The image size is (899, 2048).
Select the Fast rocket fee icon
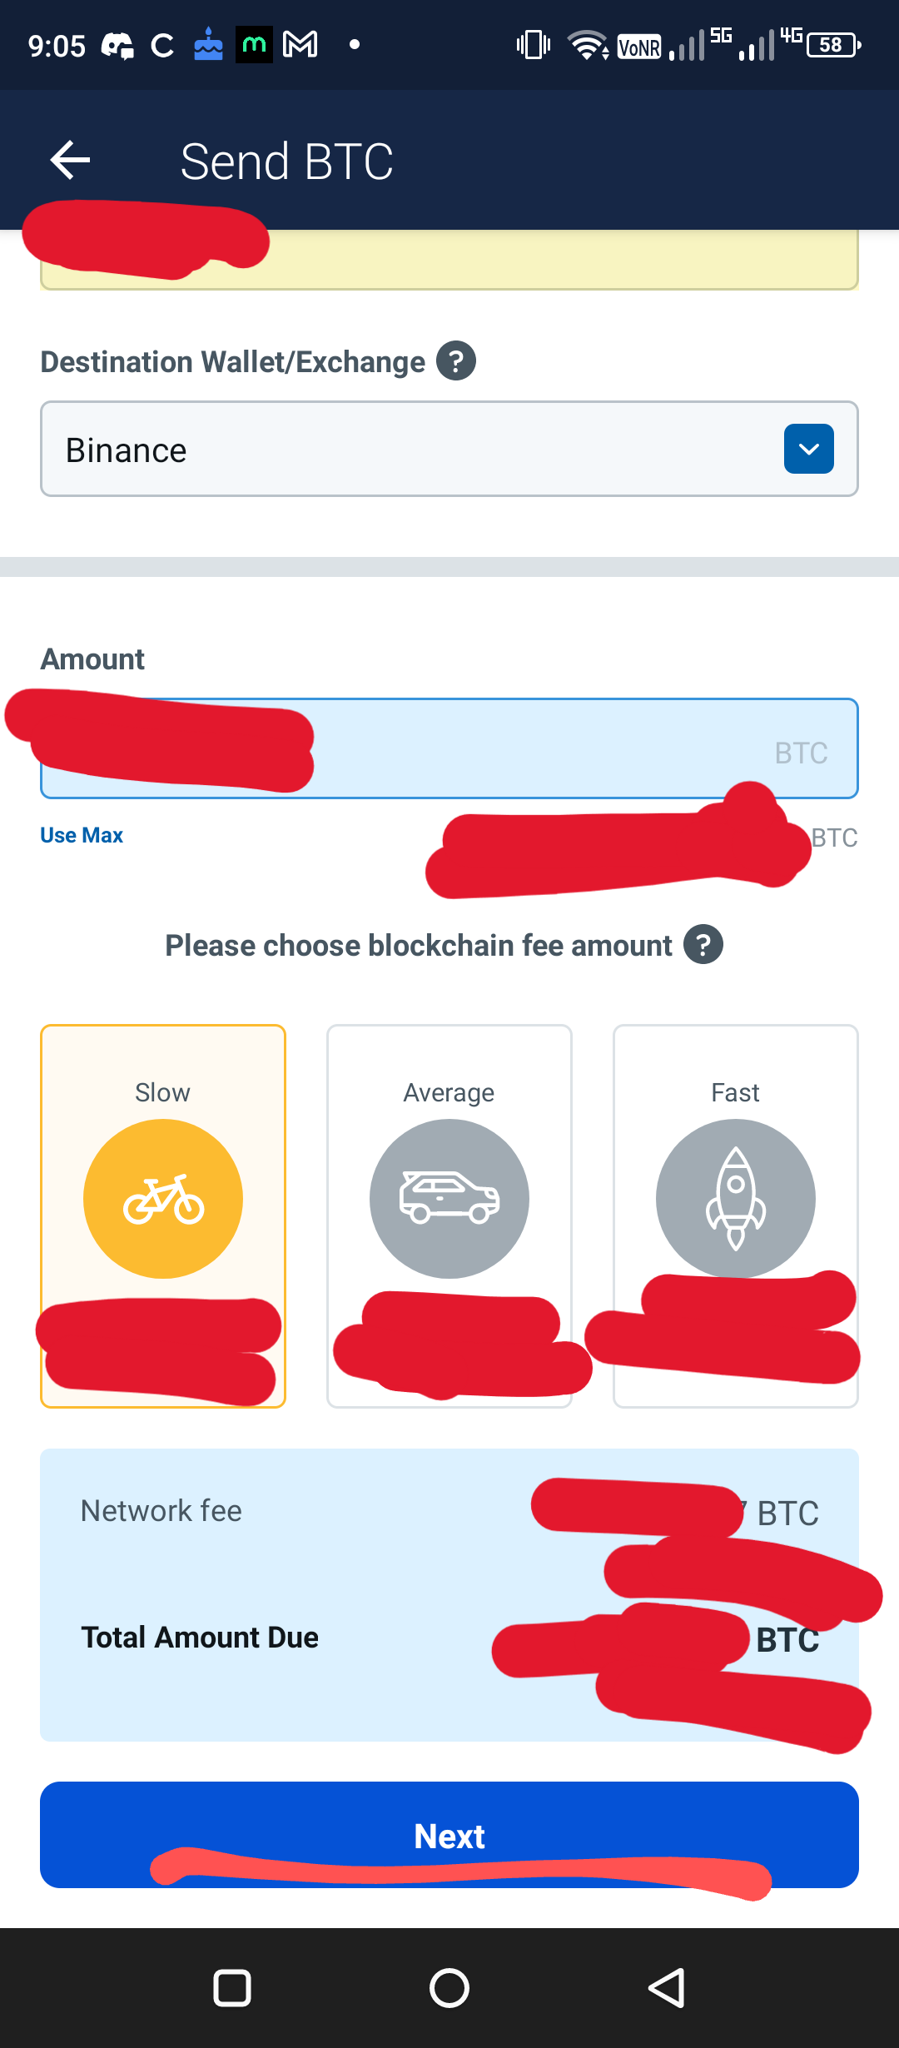[736, 1199]
